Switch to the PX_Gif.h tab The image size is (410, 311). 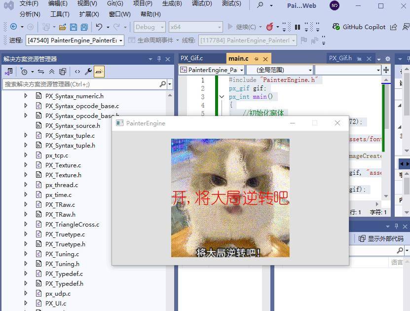point(340,58)
